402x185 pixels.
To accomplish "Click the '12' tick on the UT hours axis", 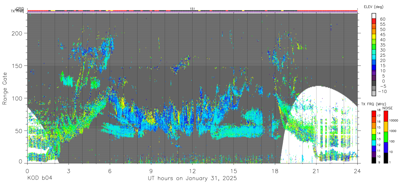I will coord(192,170).
